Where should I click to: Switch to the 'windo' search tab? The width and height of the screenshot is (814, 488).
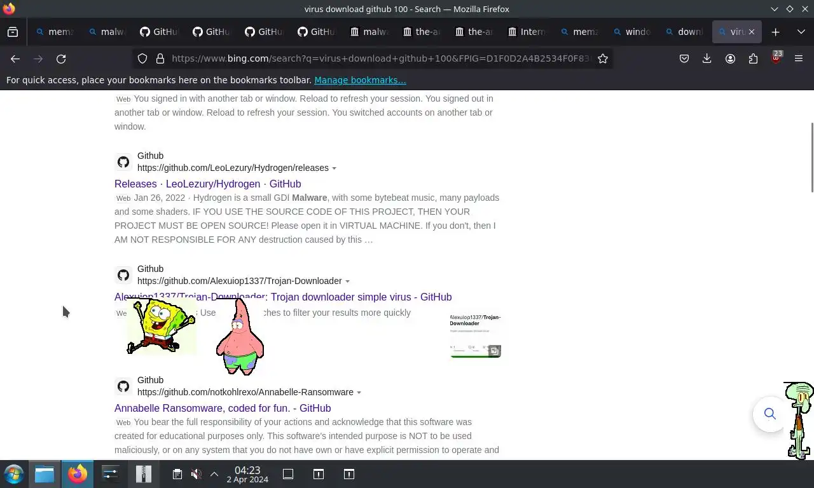tap(633, 32)
